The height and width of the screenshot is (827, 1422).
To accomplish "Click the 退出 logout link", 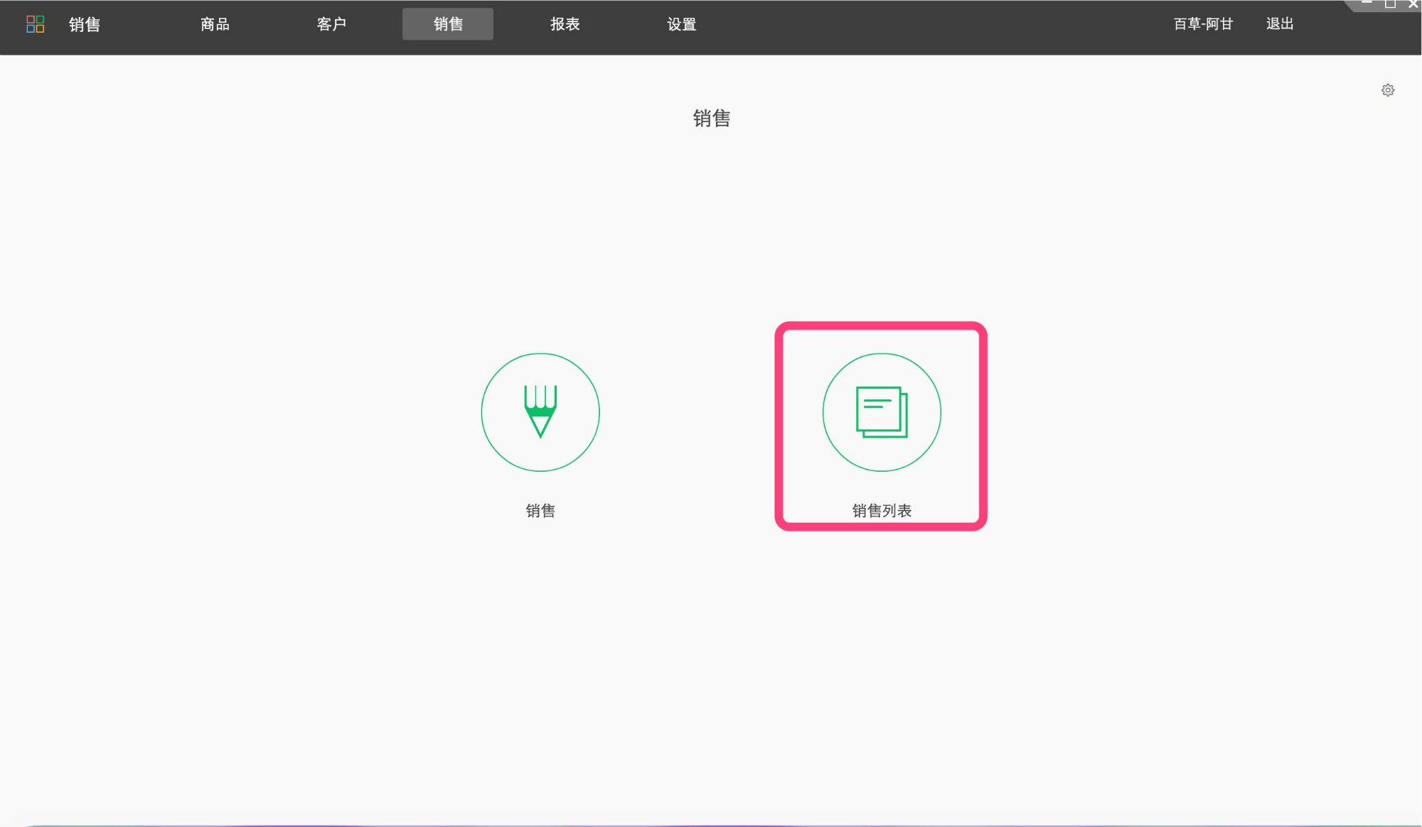I will tap(1280, 24).
